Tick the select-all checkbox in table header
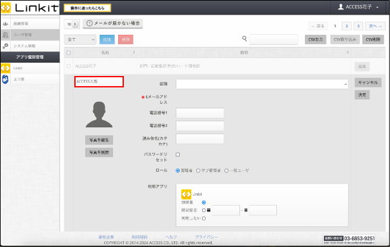 click(x=69, y=53)
